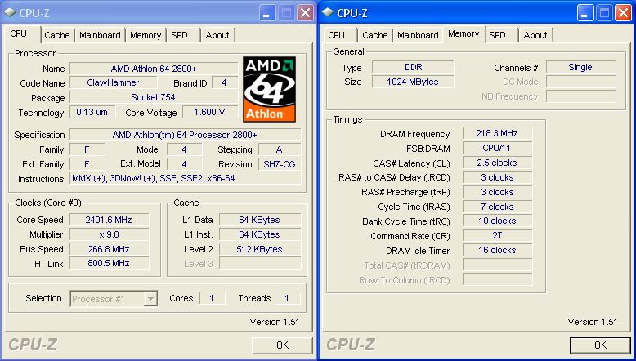Click the Level 2 cache value 512 KBytes
Screen dimensions: 636x361
(x=260, y=249)
